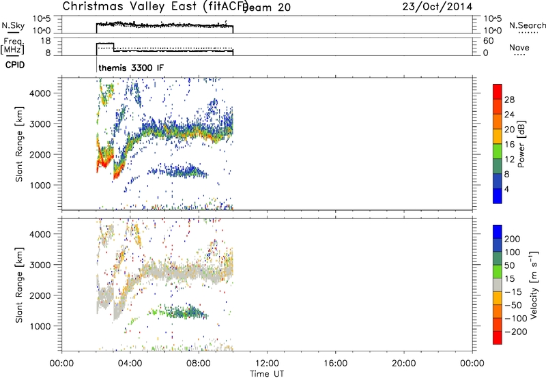Click the 20:00 time tick label
This screenshot has width=546, height=378.
(x=404, y=364)
